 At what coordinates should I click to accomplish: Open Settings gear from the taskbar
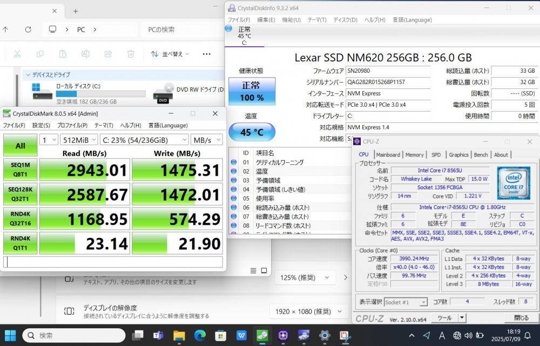pyautogui.click(x=325, y=335)
